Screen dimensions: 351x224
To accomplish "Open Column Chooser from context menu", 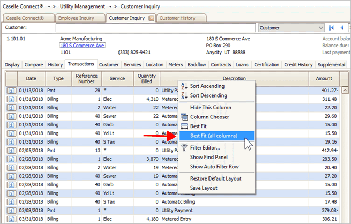I will coord(216,117).
